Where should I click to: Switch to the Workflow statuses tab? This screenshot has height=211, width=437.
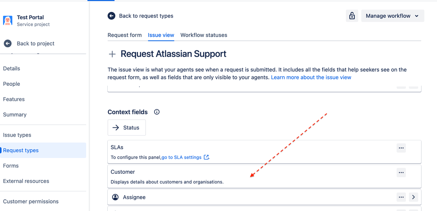(x=204, y=35)
